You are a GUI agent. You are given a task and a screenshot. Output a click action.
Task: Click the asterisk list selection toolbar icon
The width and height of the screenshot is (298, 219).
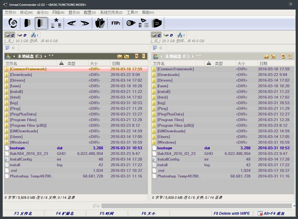[56, 23]
